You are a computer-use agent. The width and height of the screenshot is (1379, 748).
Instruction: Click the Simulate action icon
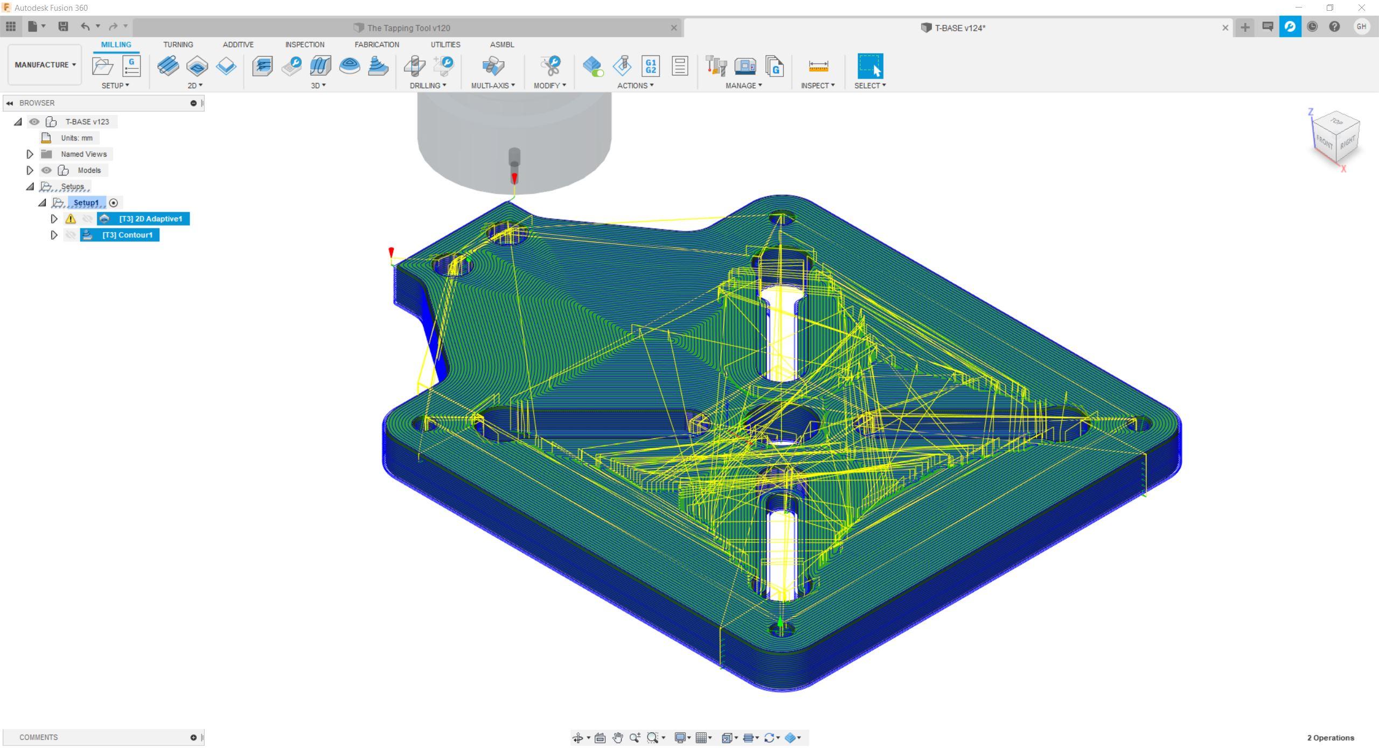point(622,66)
